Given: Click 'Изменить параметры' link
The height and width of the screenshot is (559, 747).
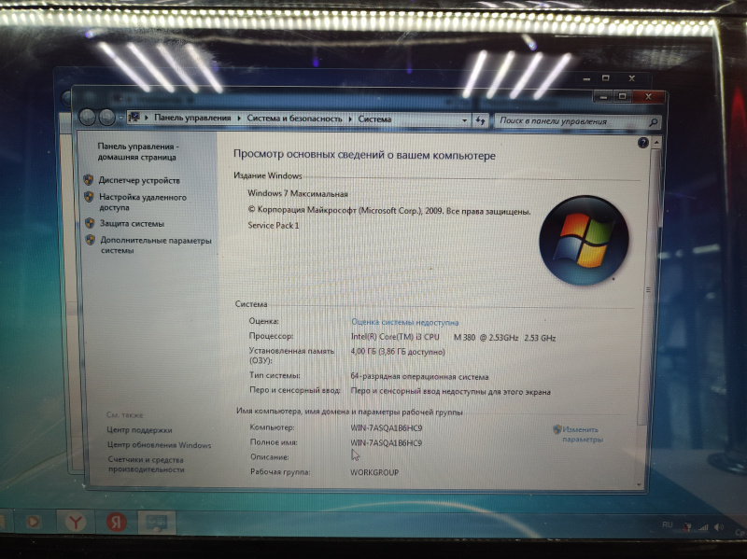Looking at the screenshot, I should coord(583,434).
